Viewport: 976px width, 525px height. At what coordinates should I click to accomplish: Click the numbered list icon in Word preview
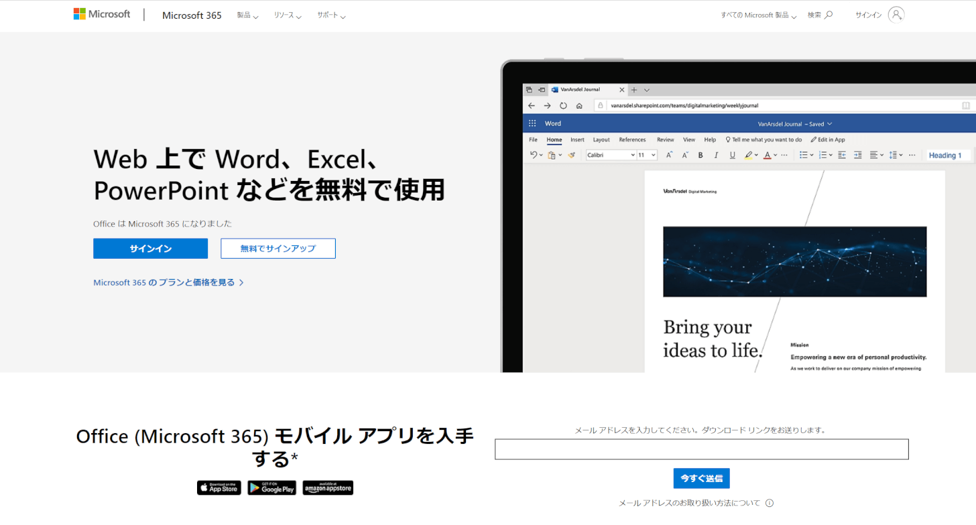tap(823, 155)
